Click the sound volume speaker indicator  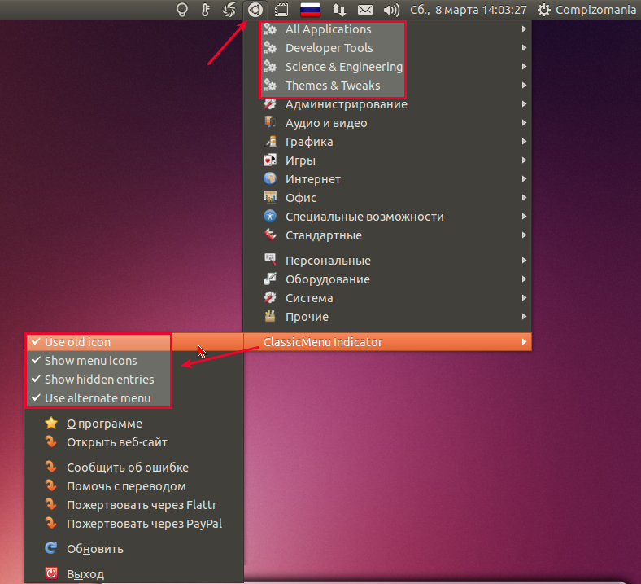point(391,10)
